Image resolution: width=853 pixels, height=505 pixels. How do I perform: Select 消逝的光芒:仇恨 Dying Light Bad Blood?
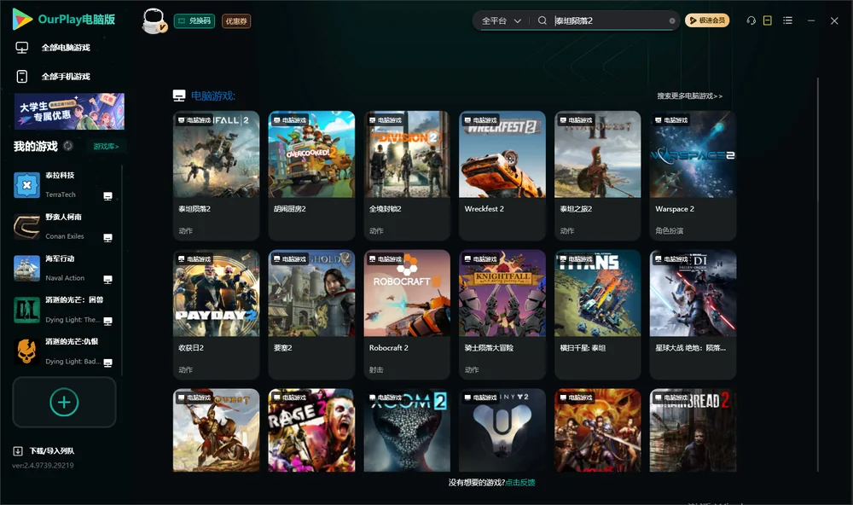coord(62,351)
